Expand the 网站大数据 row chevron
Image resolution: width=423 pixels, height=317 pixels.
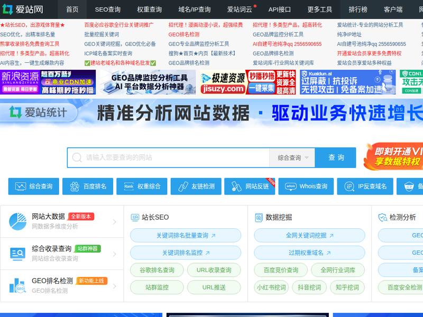pos(114,221)
